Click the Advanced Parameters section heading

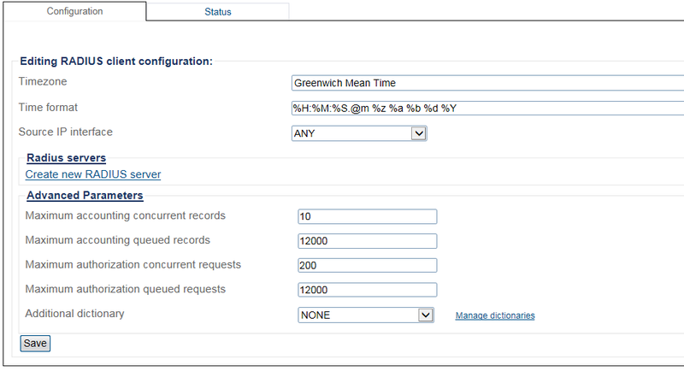[85, 196]
